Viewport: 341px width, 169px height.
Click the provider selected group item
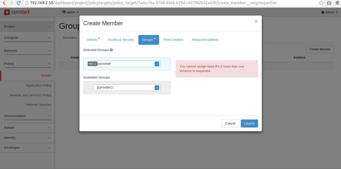click(127, 64)
